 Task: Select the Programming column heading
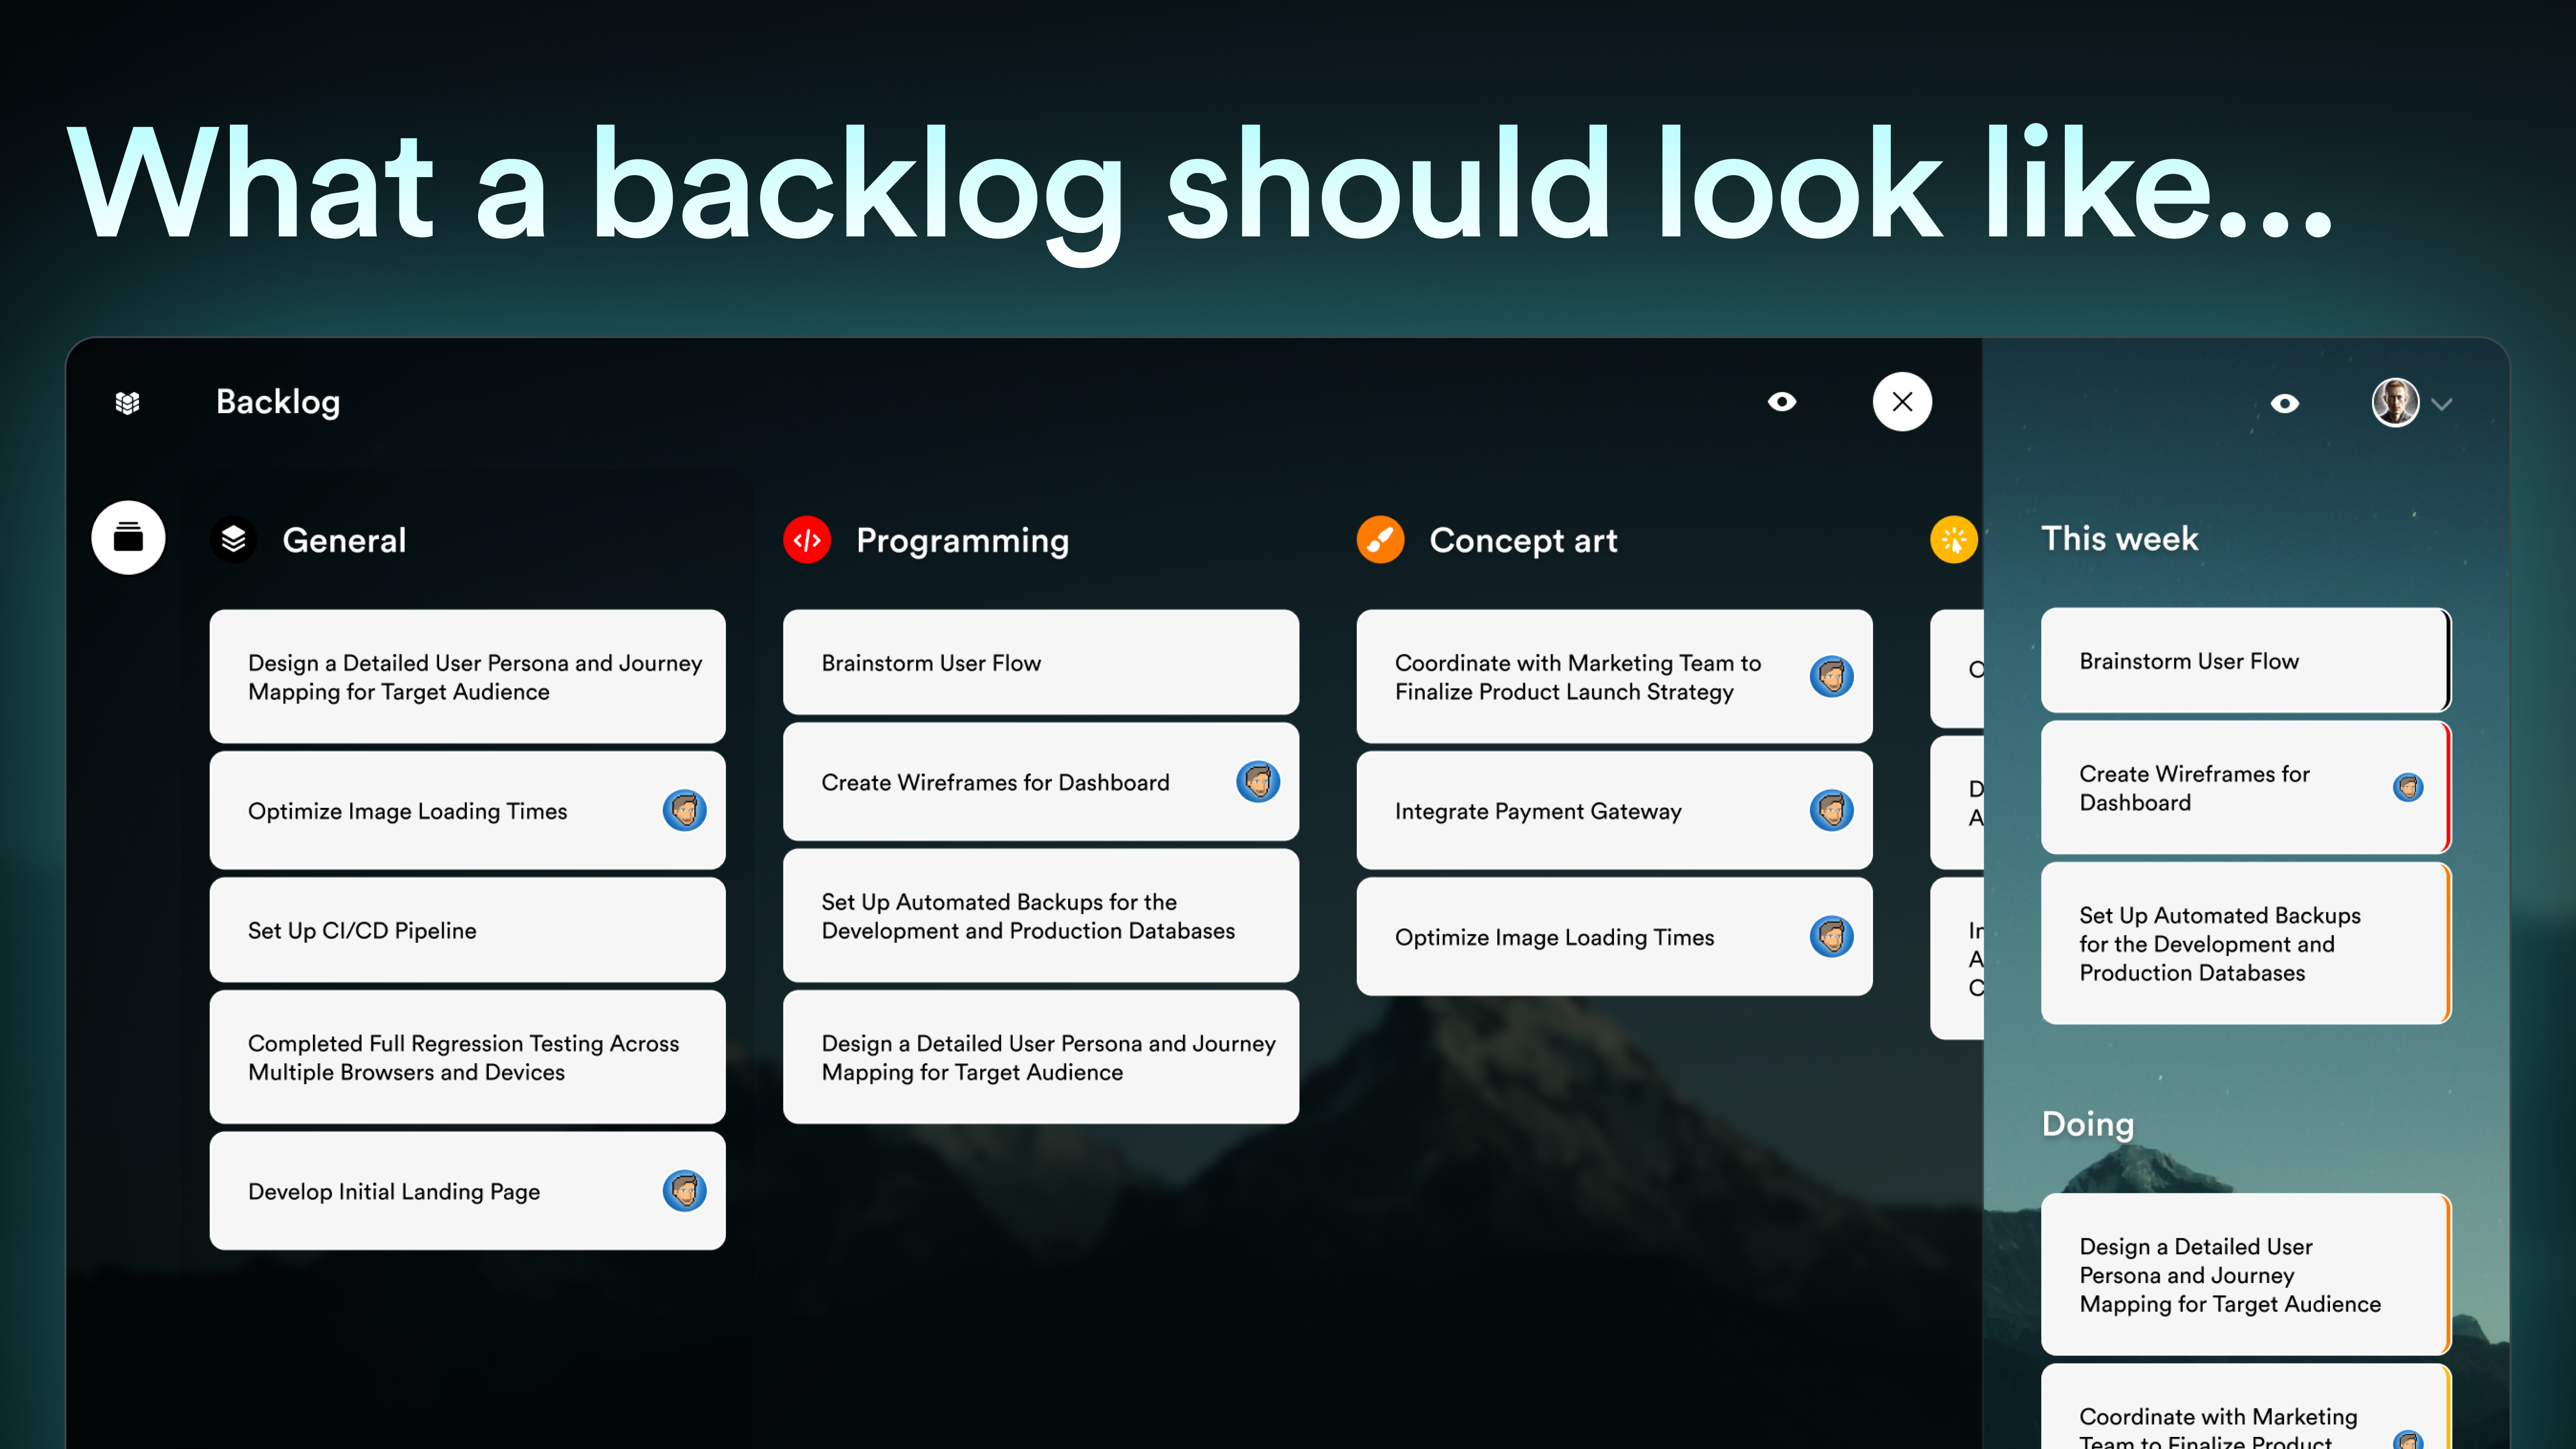point(962,540)
